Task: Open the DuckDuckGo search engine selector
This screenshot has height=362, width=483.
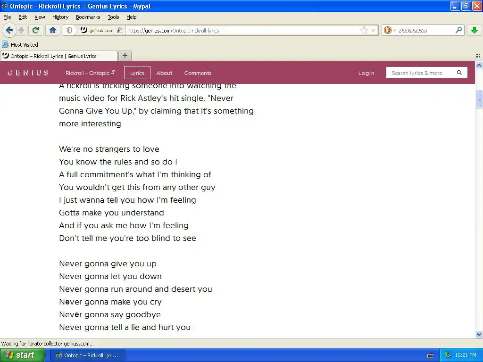Action: point(389,30)
